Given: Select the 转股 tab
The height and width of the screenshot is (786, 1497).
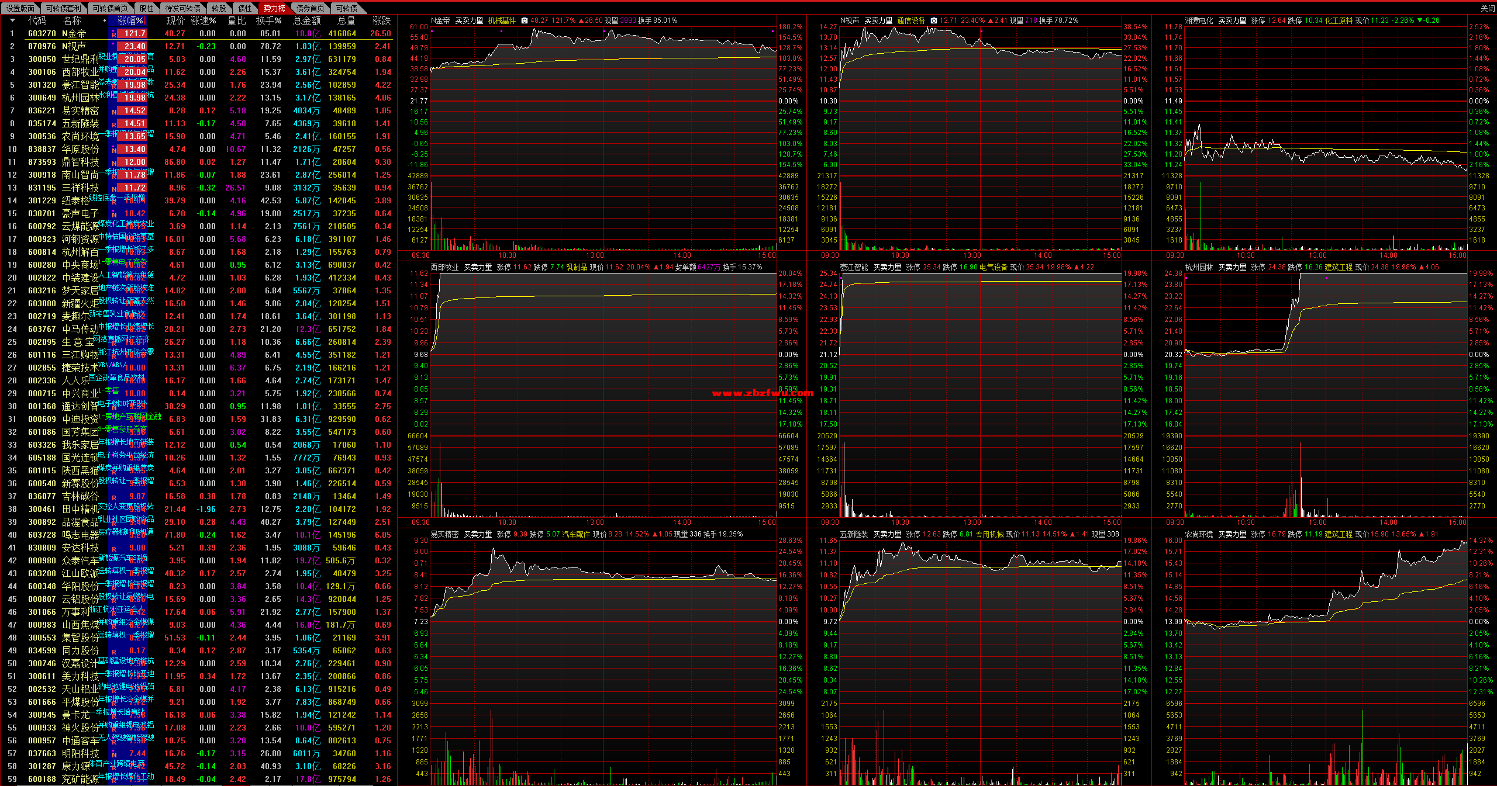Looking at the screenshot, I should [219, 8].
